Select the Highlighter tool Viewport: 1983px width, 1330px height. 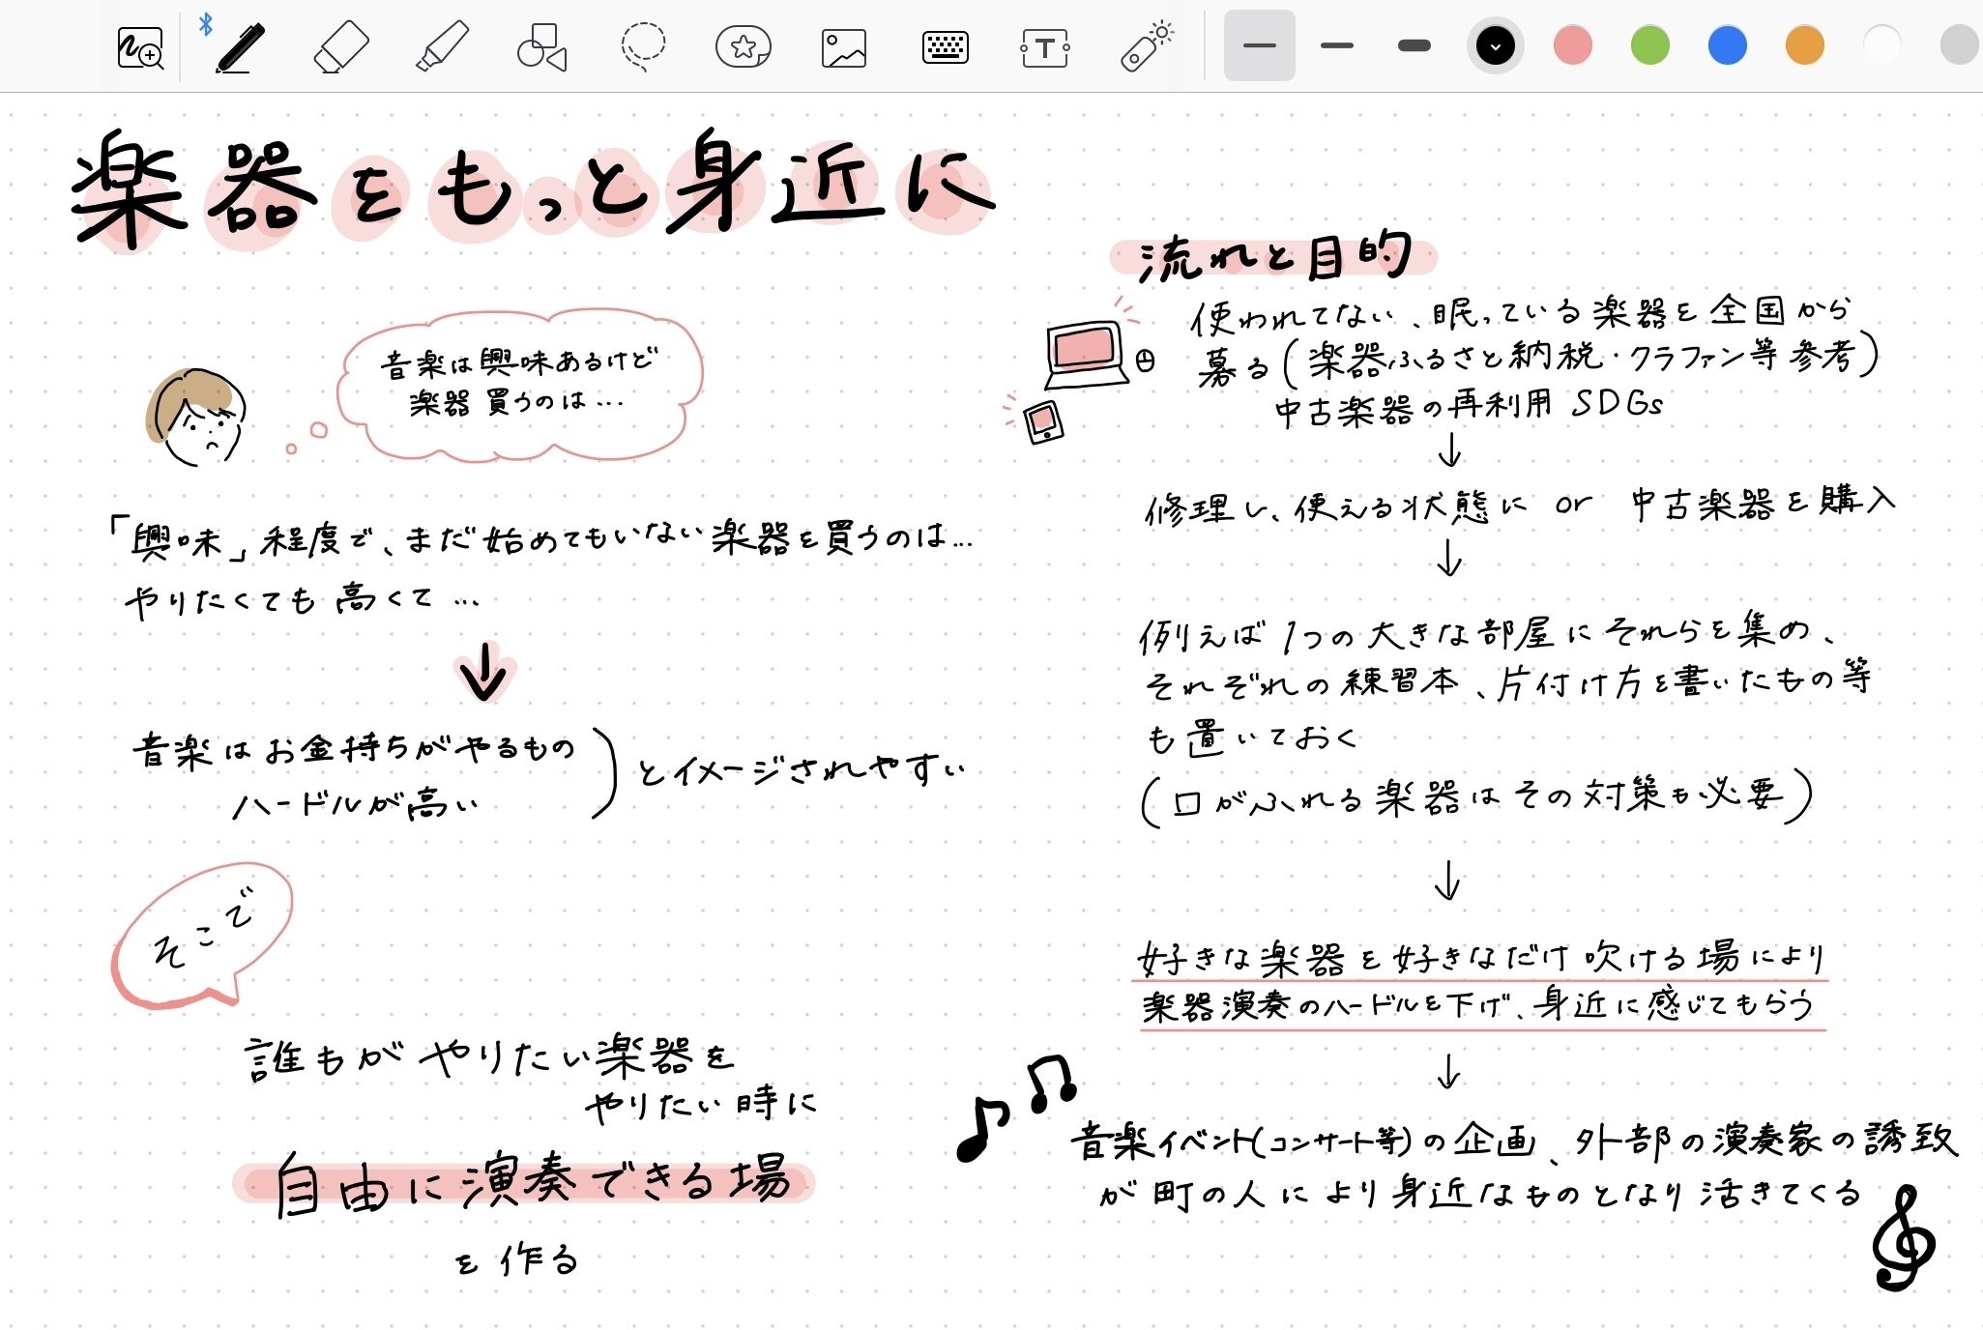[x=442, y=46]
